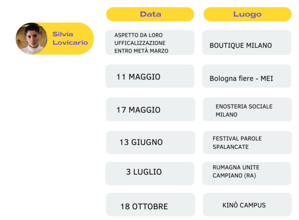
Task: Select the 'Aspetto da loro ufficializzazione' date cell
Action: (150, 43)
